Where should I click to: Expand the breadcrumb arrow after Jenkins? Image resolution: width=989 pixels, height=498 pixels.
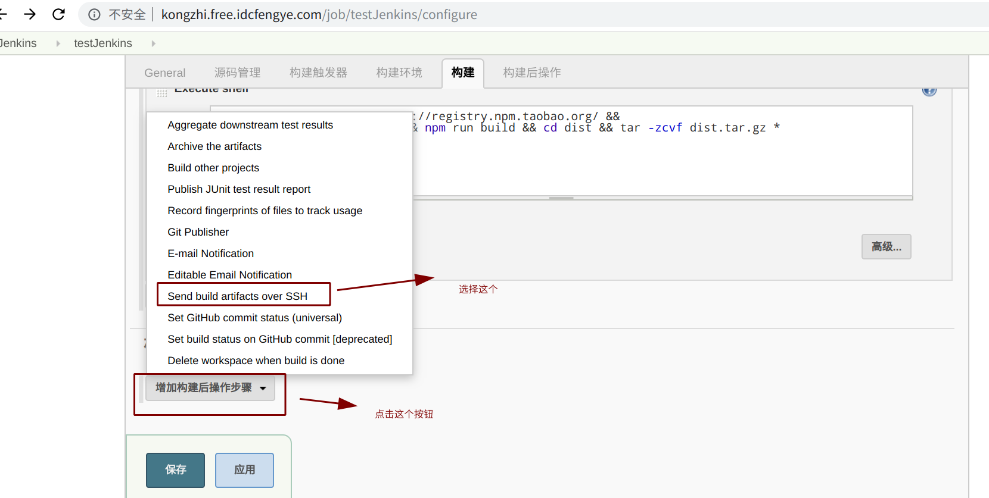tap(58, 43)
